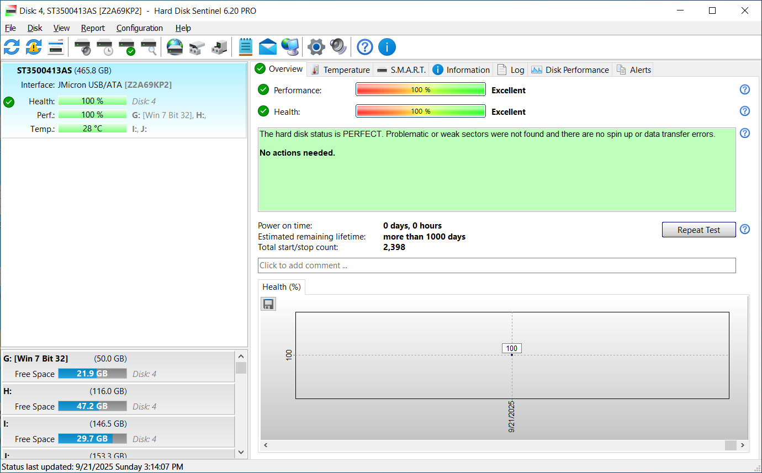
Task: Click help icon next to Performance bar
Action: [x=744, y=90]
